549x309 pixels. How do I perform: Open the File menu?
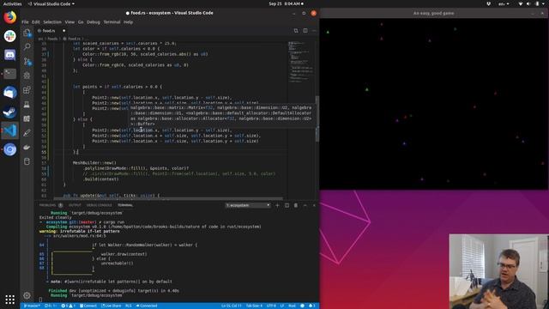(25, 22)
